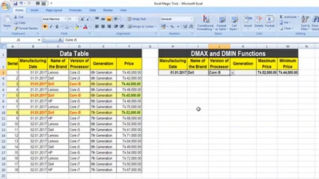319x179 pixels.
Task: Switch to the Home tab
Action: (x=19, y=10)
